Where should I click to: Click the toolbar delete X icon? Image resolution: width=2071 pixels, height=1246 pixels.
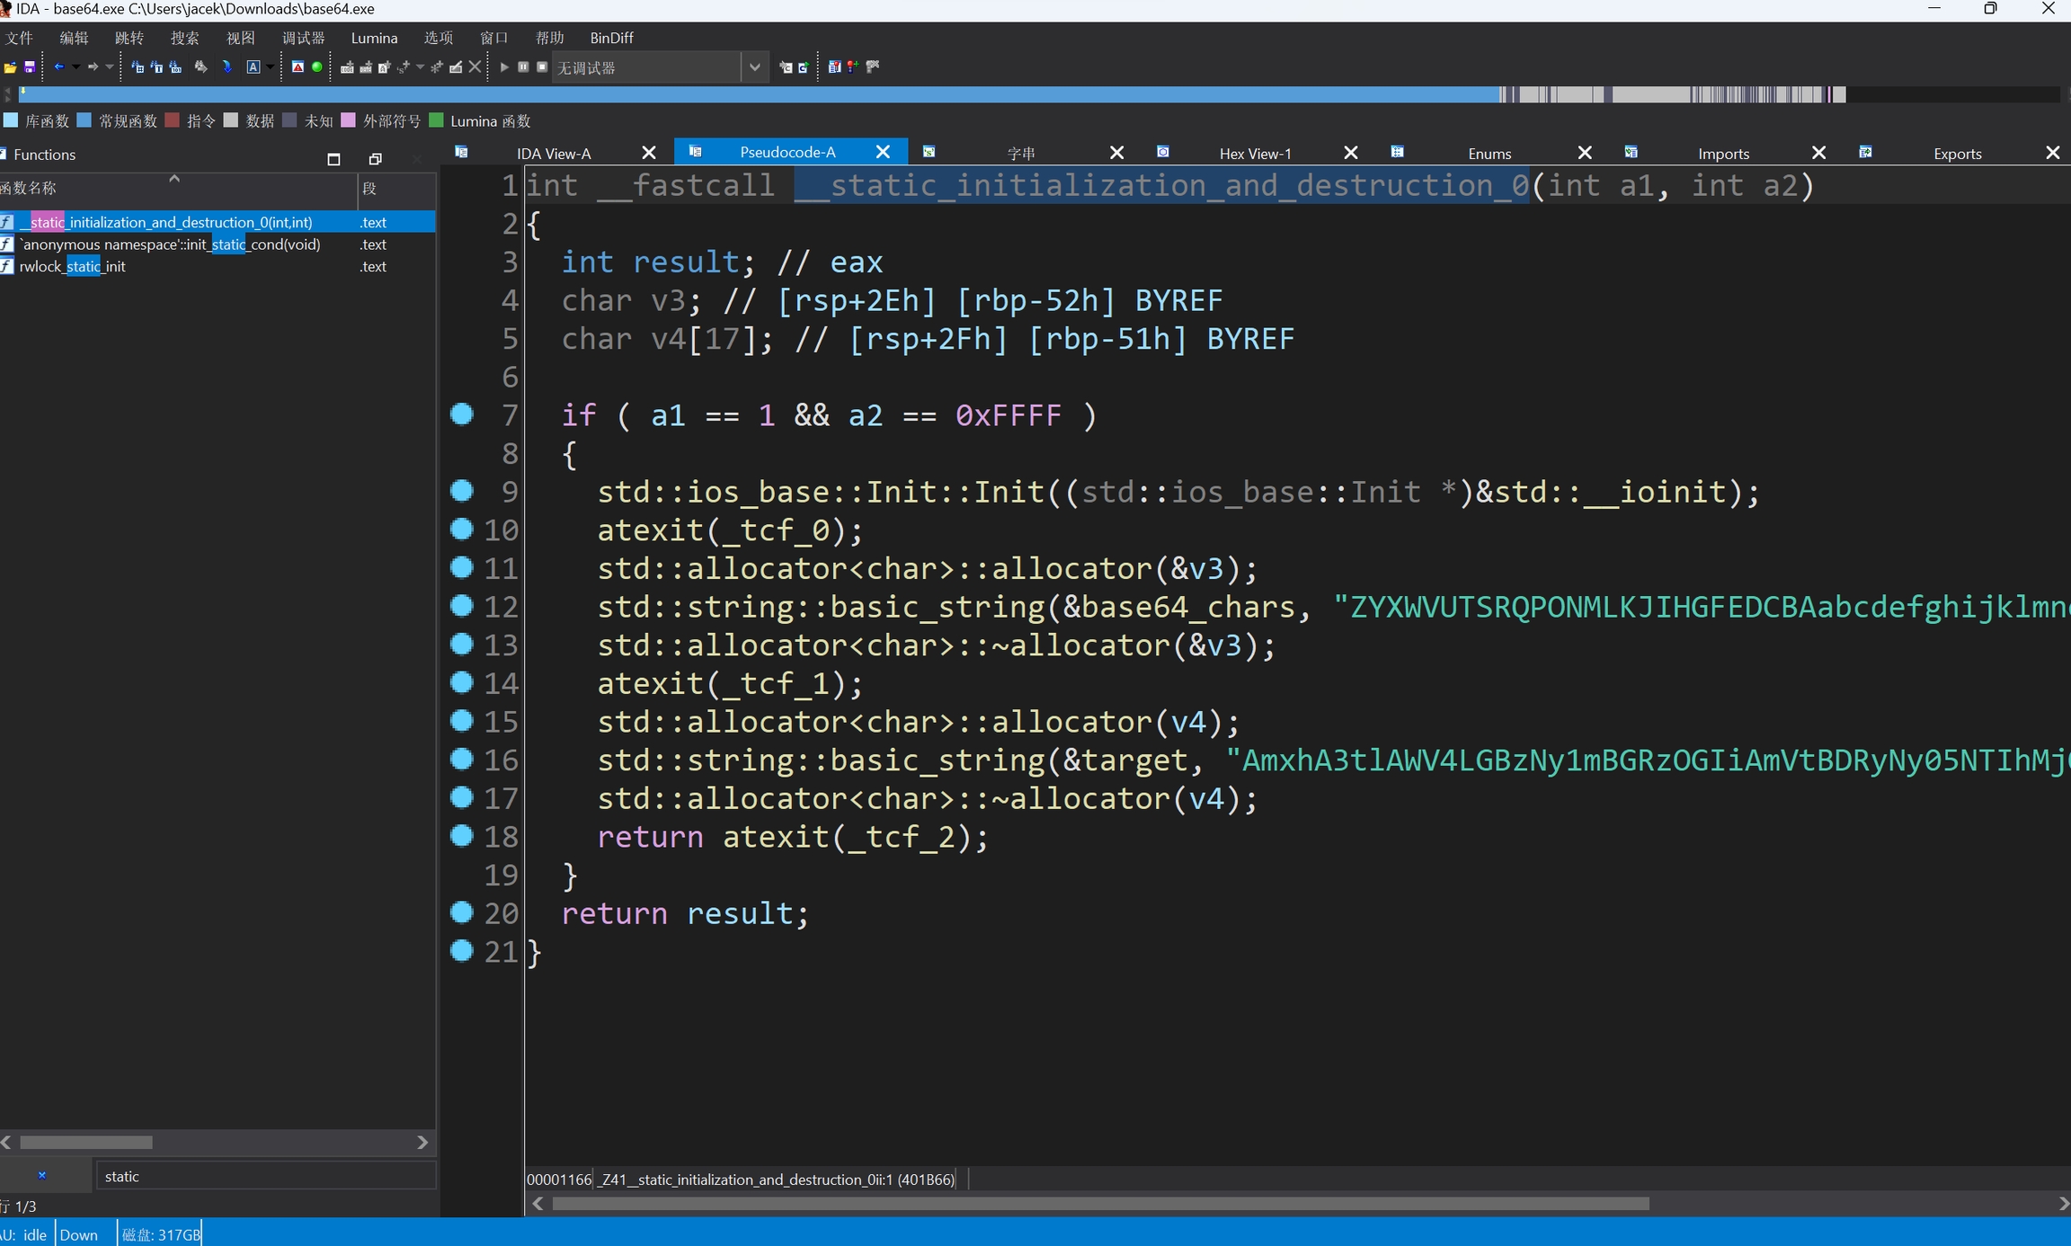click(476, 67)
